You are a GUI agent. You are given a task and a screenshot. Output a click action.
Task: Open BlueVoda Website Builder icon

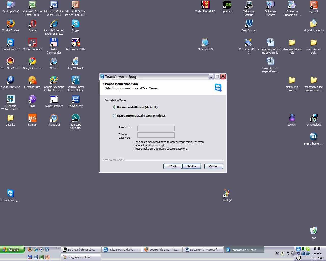coord(10,99)
